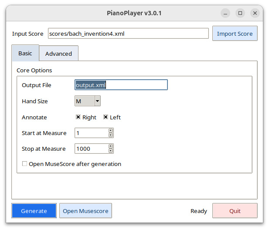Open the Advanced tab
Image resolution: width=269 pixels, height=230 pixels.
click(58, 54)
